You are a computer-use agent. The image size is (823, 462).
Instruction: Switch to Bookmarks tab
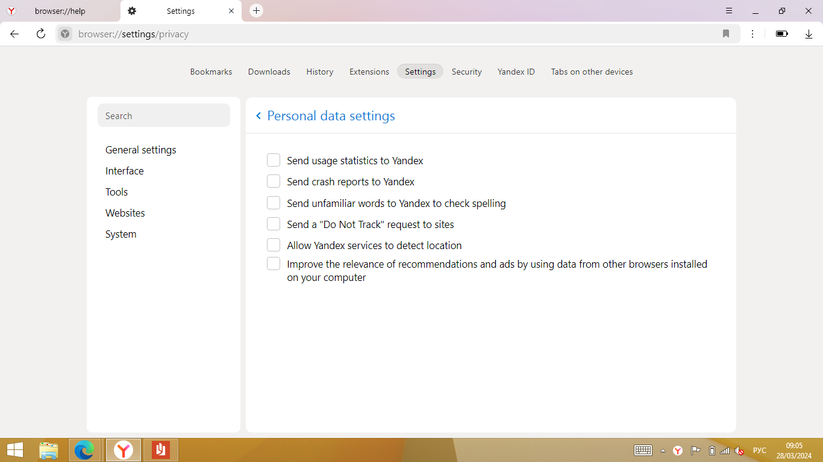[x=211, y=72]
